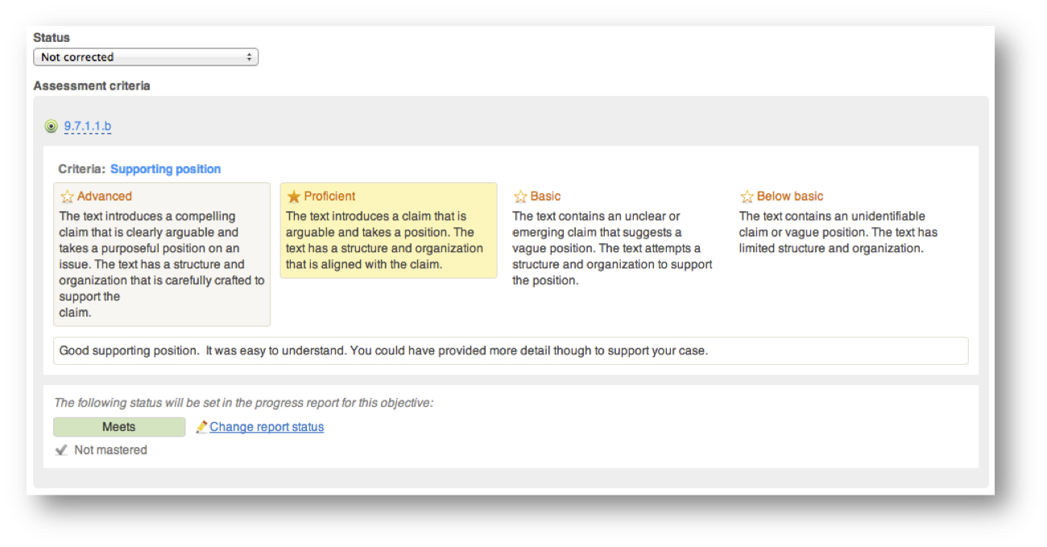Click the Below basic star icon
Screen dimensions: 1047x547
click(747, 197)
